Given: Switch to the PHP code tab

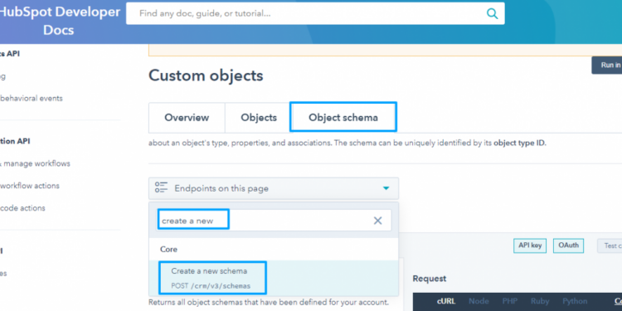Looking at the screenshot, I should 509,302.
